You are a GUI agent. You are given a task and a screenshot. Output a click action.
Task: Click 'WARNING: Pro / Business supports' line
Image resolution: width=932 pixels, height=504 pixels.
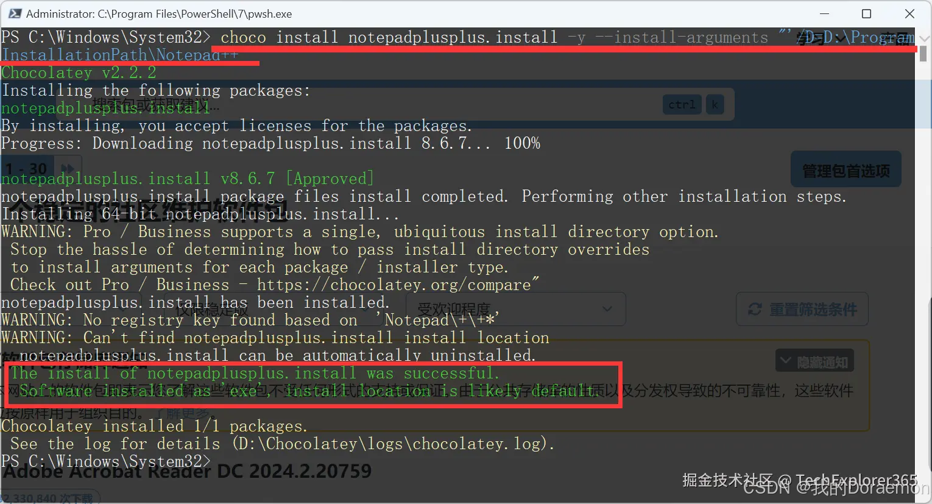[360, 232]
